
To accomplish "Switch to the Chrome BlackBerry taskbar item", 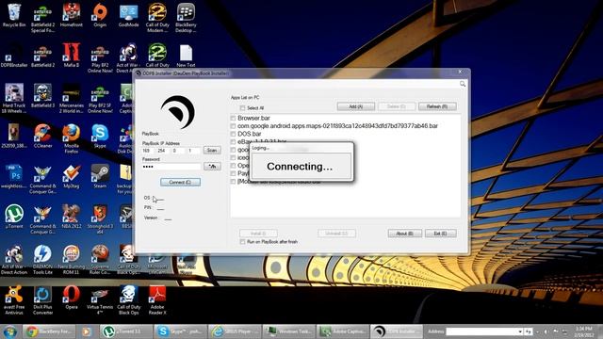I will coord(49,331).
